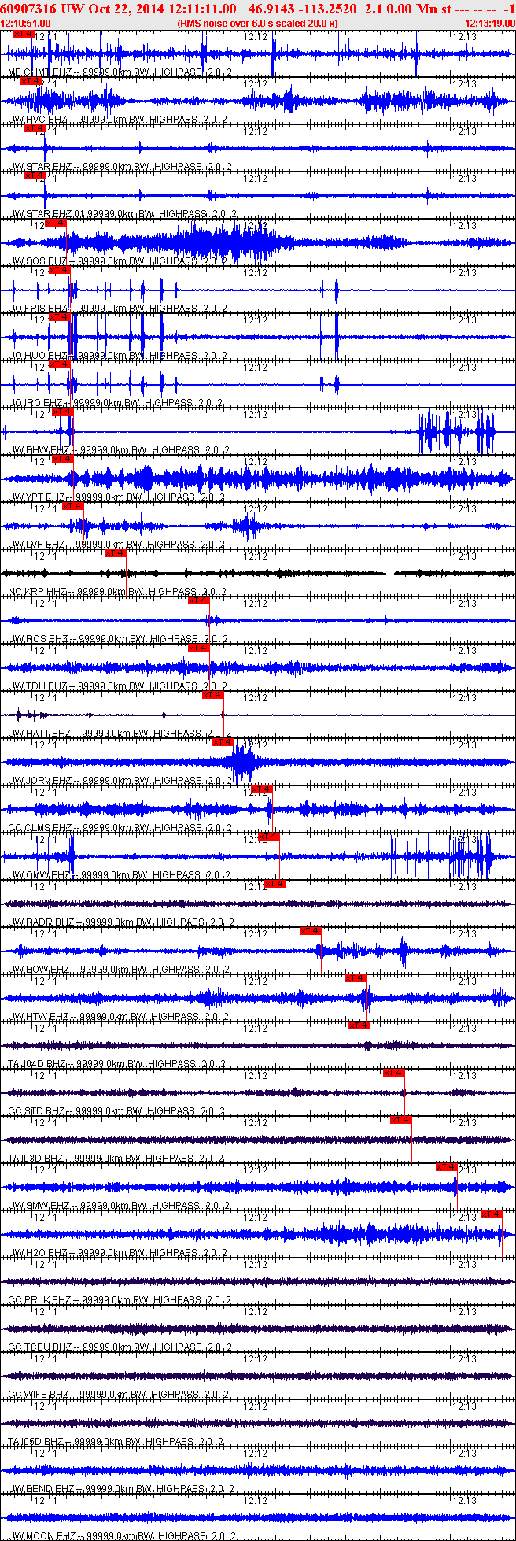This screenshot has height=1541, width=516.
Task: Select the pick flag on the MB CHMT trace
Action: [24, 34]
